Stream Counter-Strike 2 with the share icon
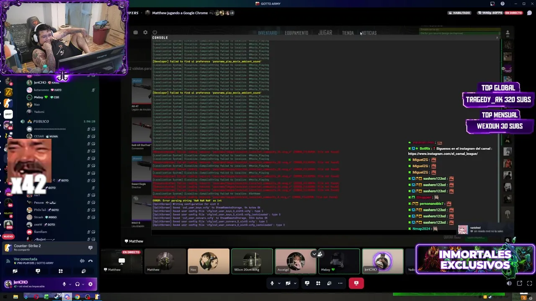The image size is (536, 301). click(90, 247)
